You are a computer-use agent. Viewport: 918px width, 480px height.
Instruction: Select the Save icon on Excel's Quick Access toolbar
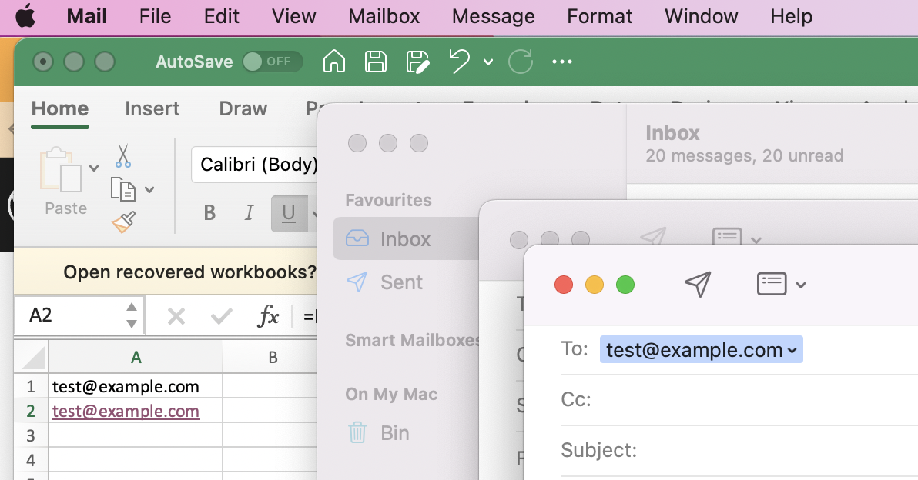376,62
